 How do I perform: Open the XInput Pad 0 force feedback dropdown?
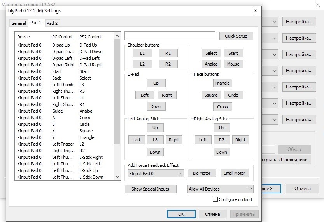point(156,173)
